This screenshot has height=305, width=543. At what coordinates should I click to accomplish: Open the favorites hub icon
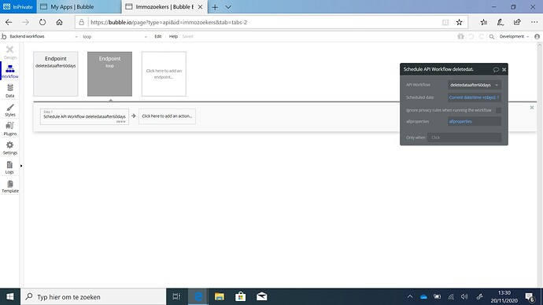tap(484, 22)
